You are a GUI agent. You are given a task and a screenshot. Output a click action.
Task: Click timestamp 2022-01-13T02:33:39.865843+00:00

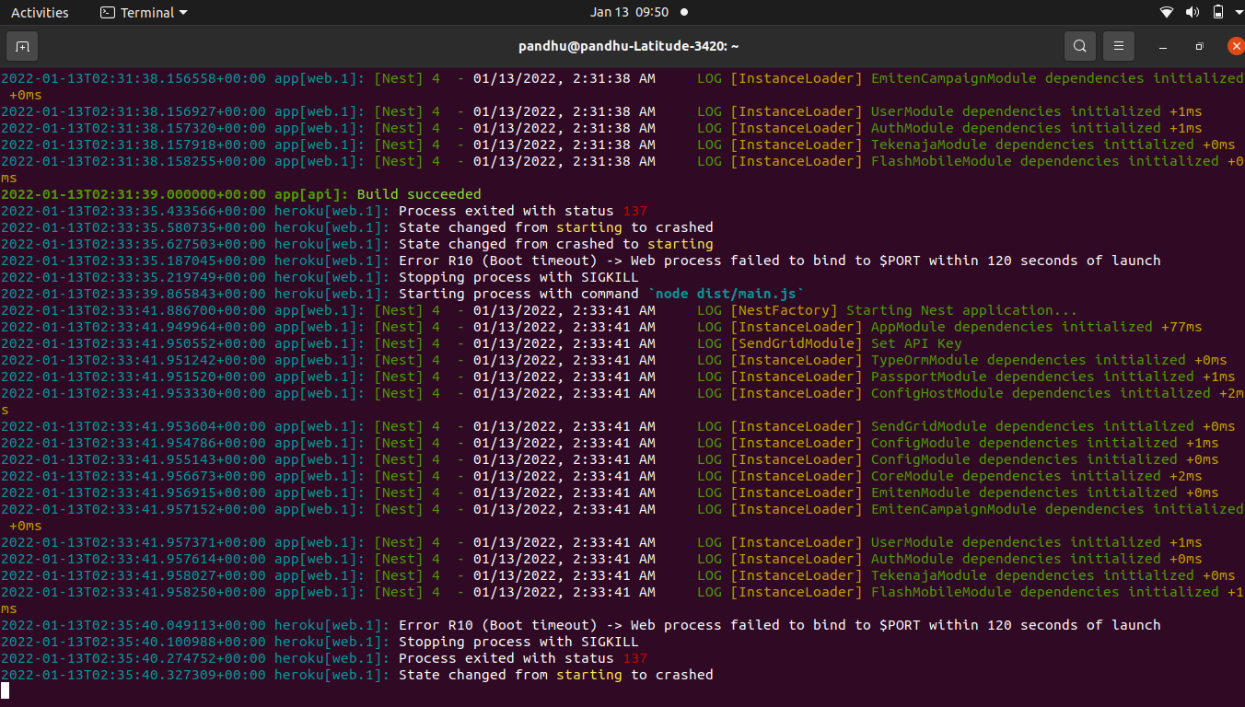(134, 294)
